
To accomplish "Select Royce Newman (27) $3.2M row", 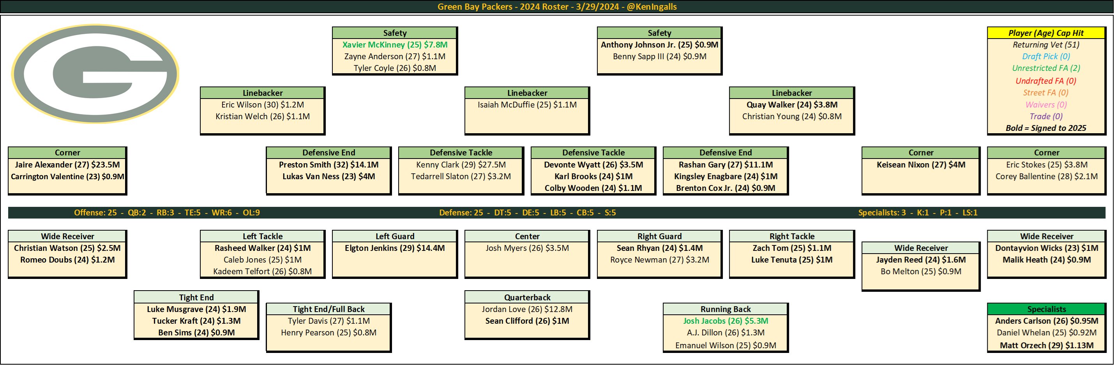I will point(660,260).
